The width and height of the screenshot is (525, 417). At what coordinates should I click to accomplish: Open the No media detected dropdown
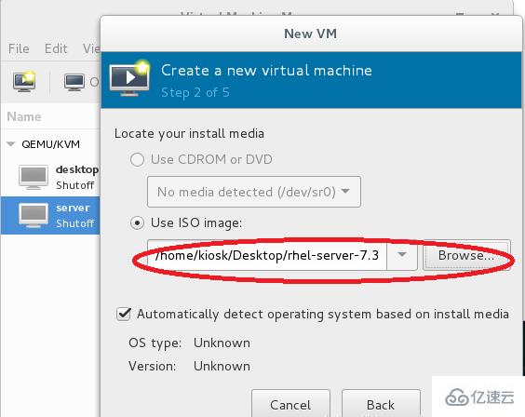point(254,192)
